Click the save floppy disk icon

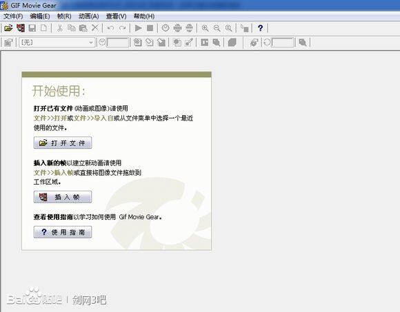coord(32,28)
